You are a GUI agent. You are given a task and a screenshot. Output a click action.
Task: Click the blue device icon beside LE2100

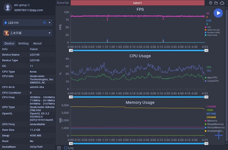pos(6,22)
